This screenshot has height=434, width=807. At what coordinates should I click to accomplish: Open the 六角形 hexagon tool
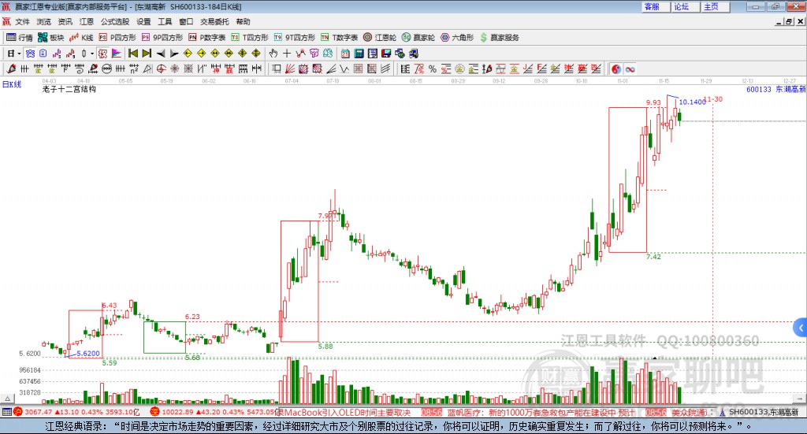pos(457,38)
